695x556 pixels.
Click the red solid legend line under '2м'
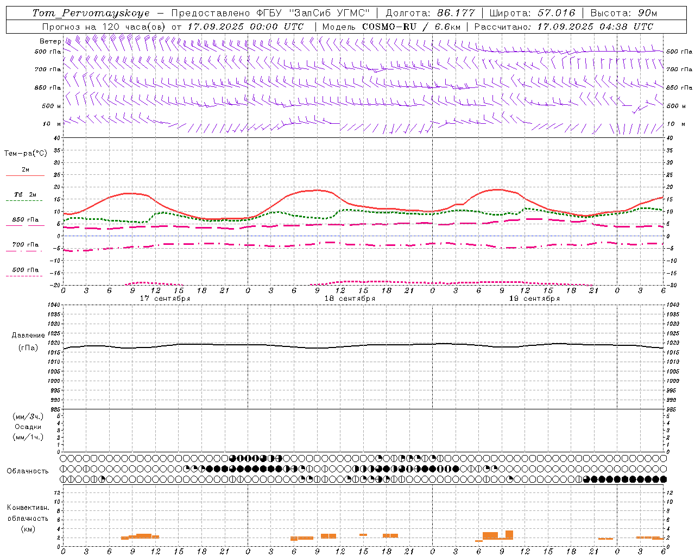tap(25, 175)
